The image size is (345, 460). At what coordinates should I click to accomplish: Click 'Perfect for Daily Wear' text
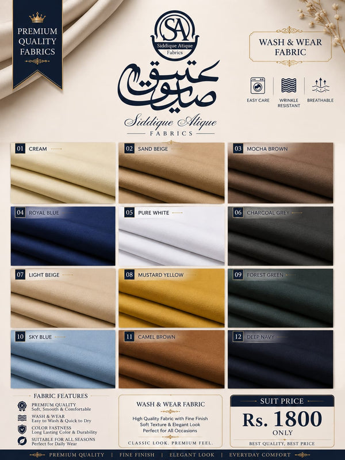(x=54, y=444)
